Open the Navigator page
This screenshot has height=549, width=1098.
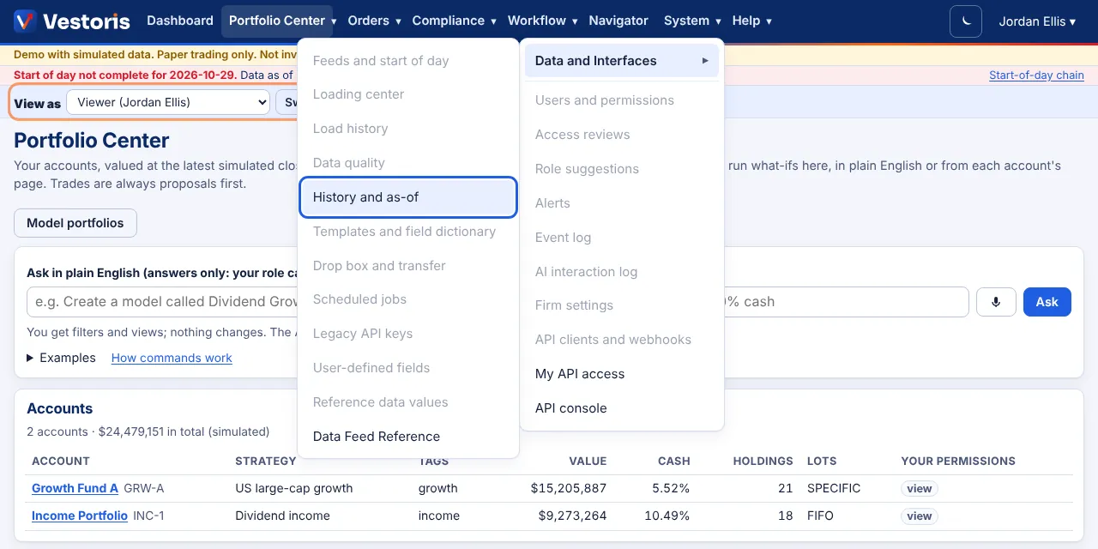coord(618,21)
